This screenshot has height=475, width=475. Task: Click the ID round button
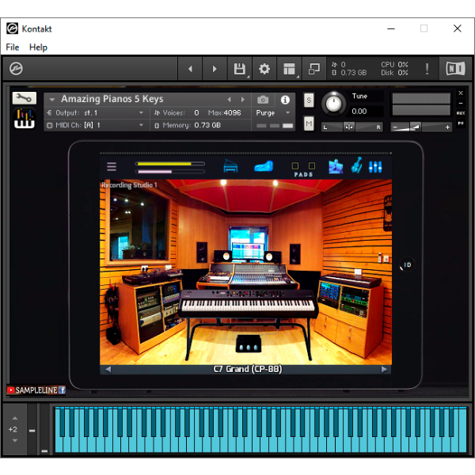pyautogui.click(x=407, y=264)
